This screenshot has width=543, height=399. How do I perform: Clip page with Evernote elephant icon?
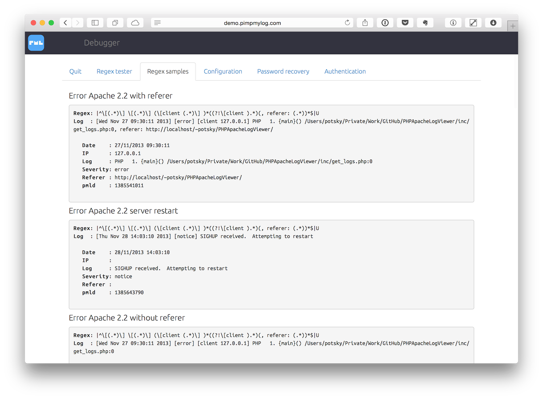pos(425,23)
